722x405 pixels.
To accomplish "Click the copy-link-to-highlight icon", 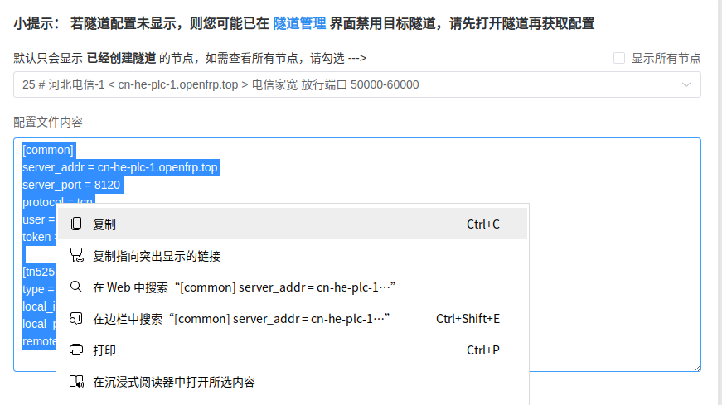I will click(x=76, y=256).
